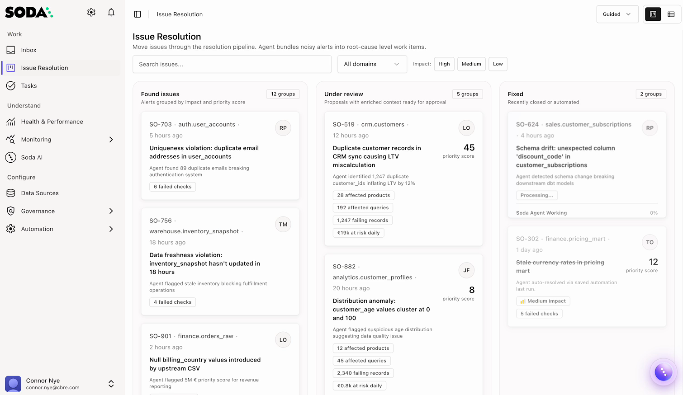The image size is (683, 395).
Task: Click RP avatar on SO-703 card
Action: coord(283,128)
